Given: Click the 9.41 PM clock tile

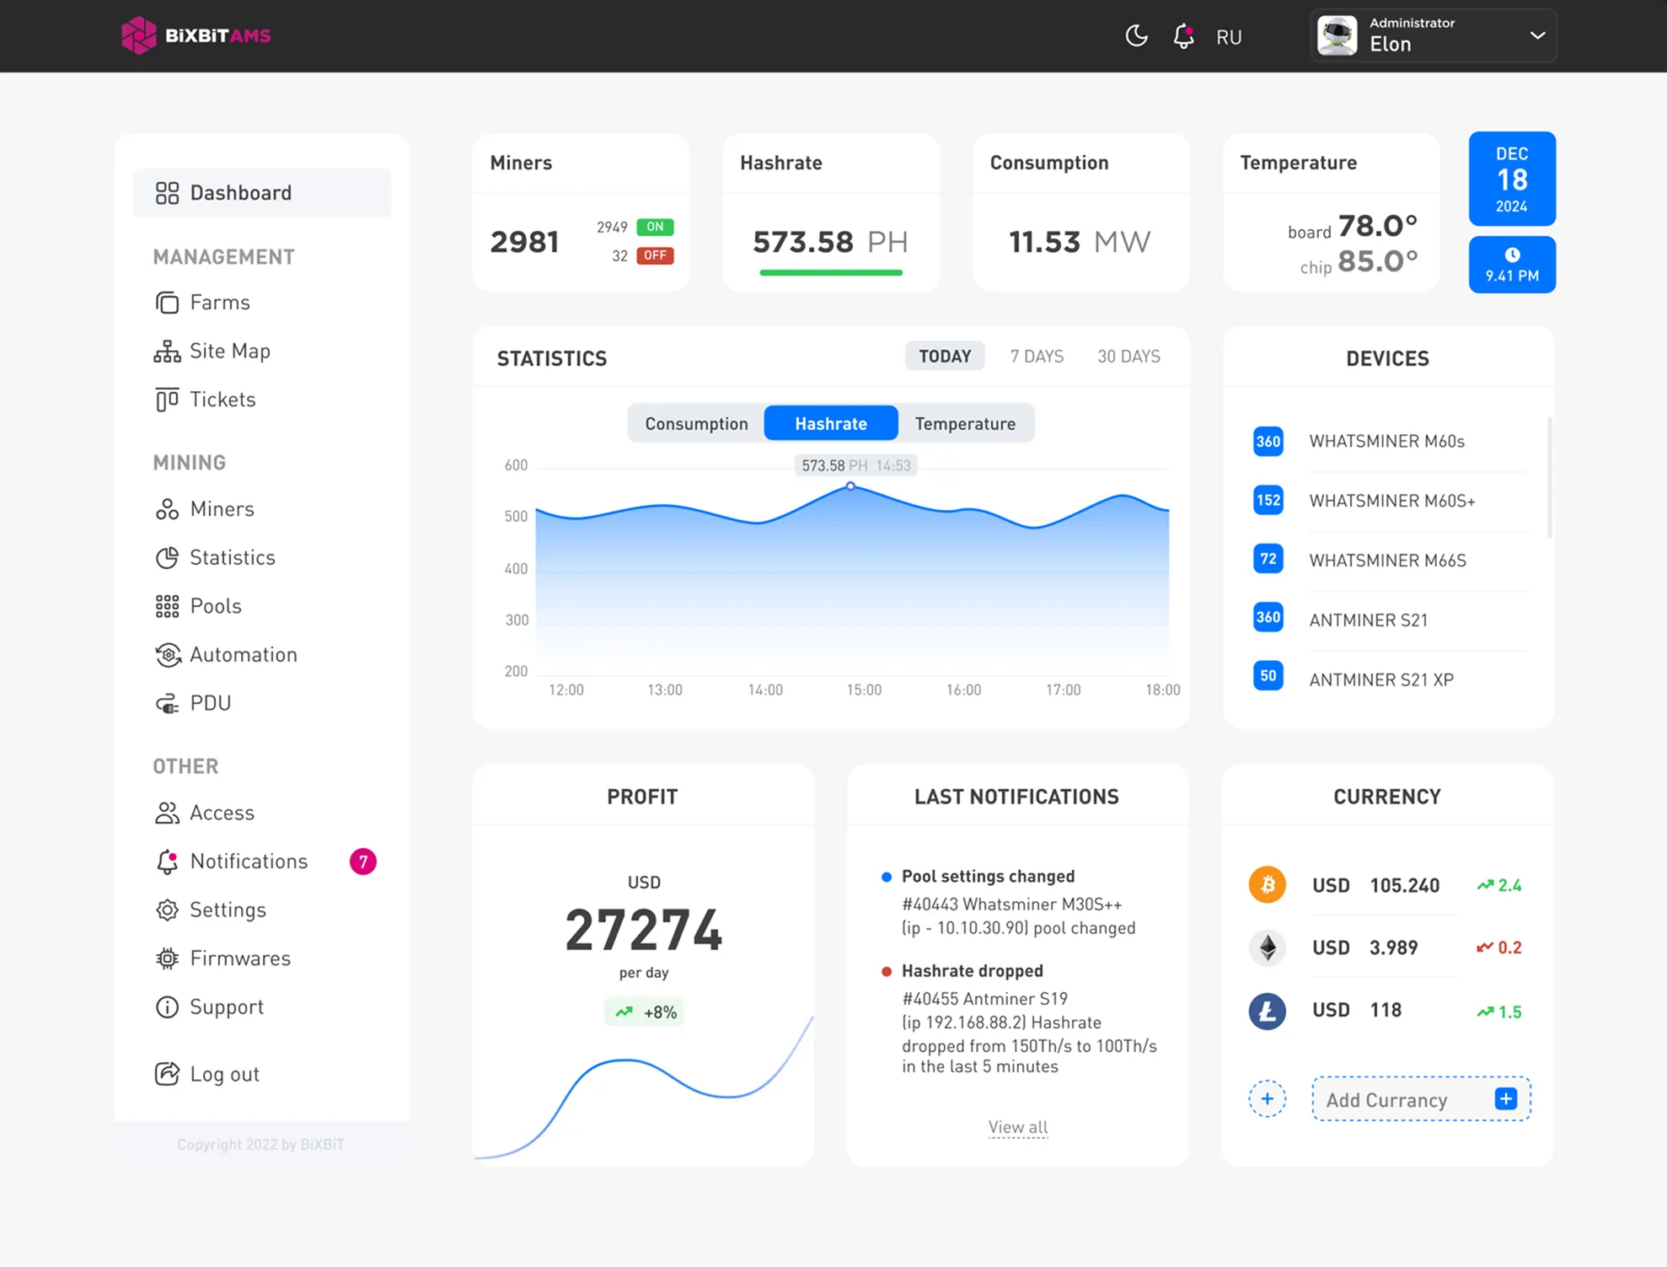Looking at the screenshot, I should (x=1512, y=265).
